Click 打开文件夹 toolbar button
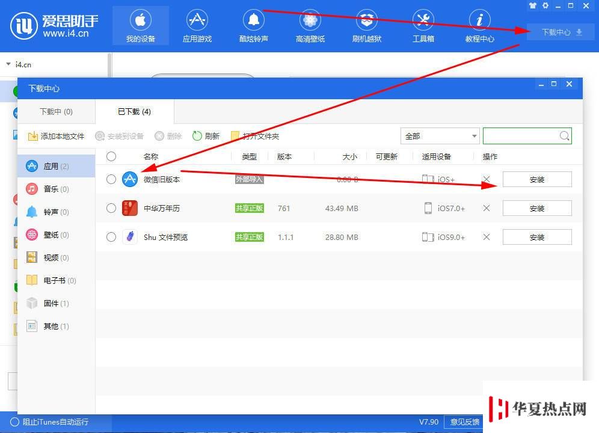This screenshot has height=433, width=599. (x=255, y=136)
